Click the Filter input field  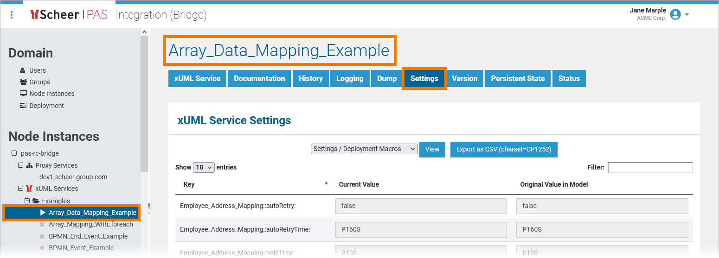[650, 167]
